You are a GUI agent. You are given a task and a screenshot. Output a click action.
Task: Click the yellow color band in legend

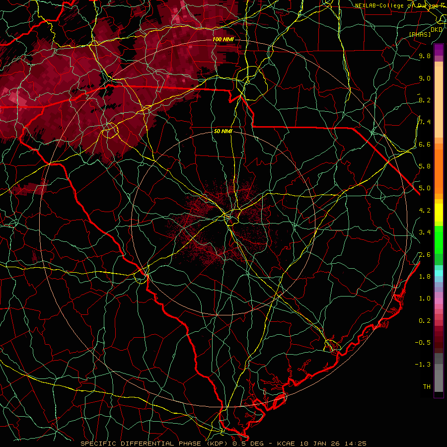click(x=439, y=213)
